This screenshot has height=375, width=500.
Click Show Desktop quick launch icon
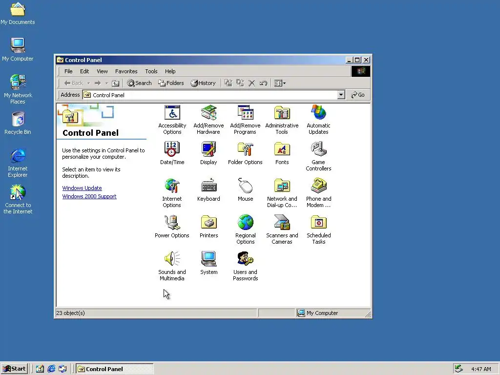click(40, 369)
